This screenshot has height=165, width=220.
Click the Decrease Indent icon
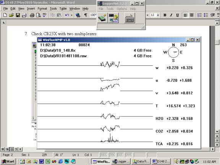213,15
